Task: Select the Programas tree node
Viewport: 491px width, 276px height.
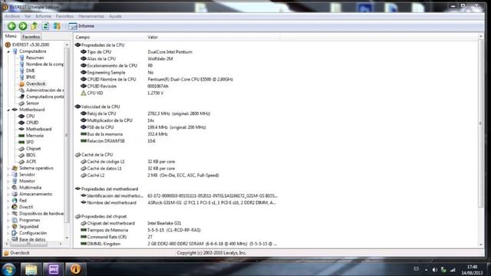Action: point(29,220)
